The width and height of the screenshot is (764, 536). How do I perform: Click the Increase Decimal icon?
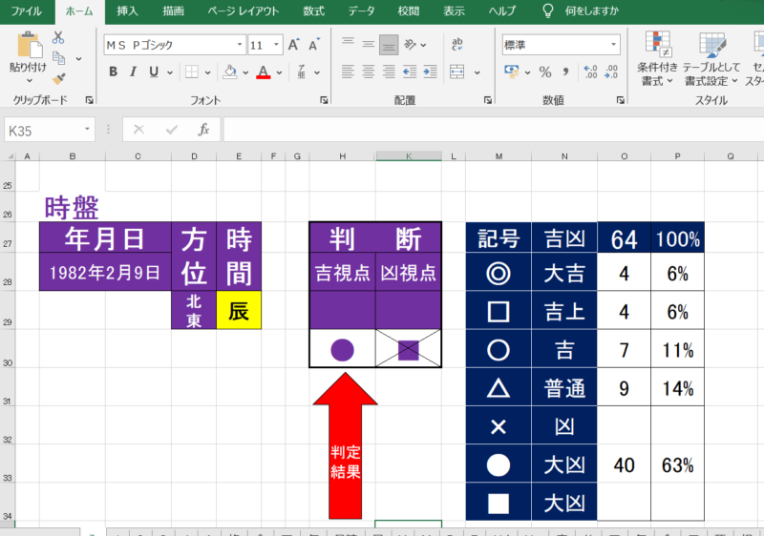pos(589,72)
